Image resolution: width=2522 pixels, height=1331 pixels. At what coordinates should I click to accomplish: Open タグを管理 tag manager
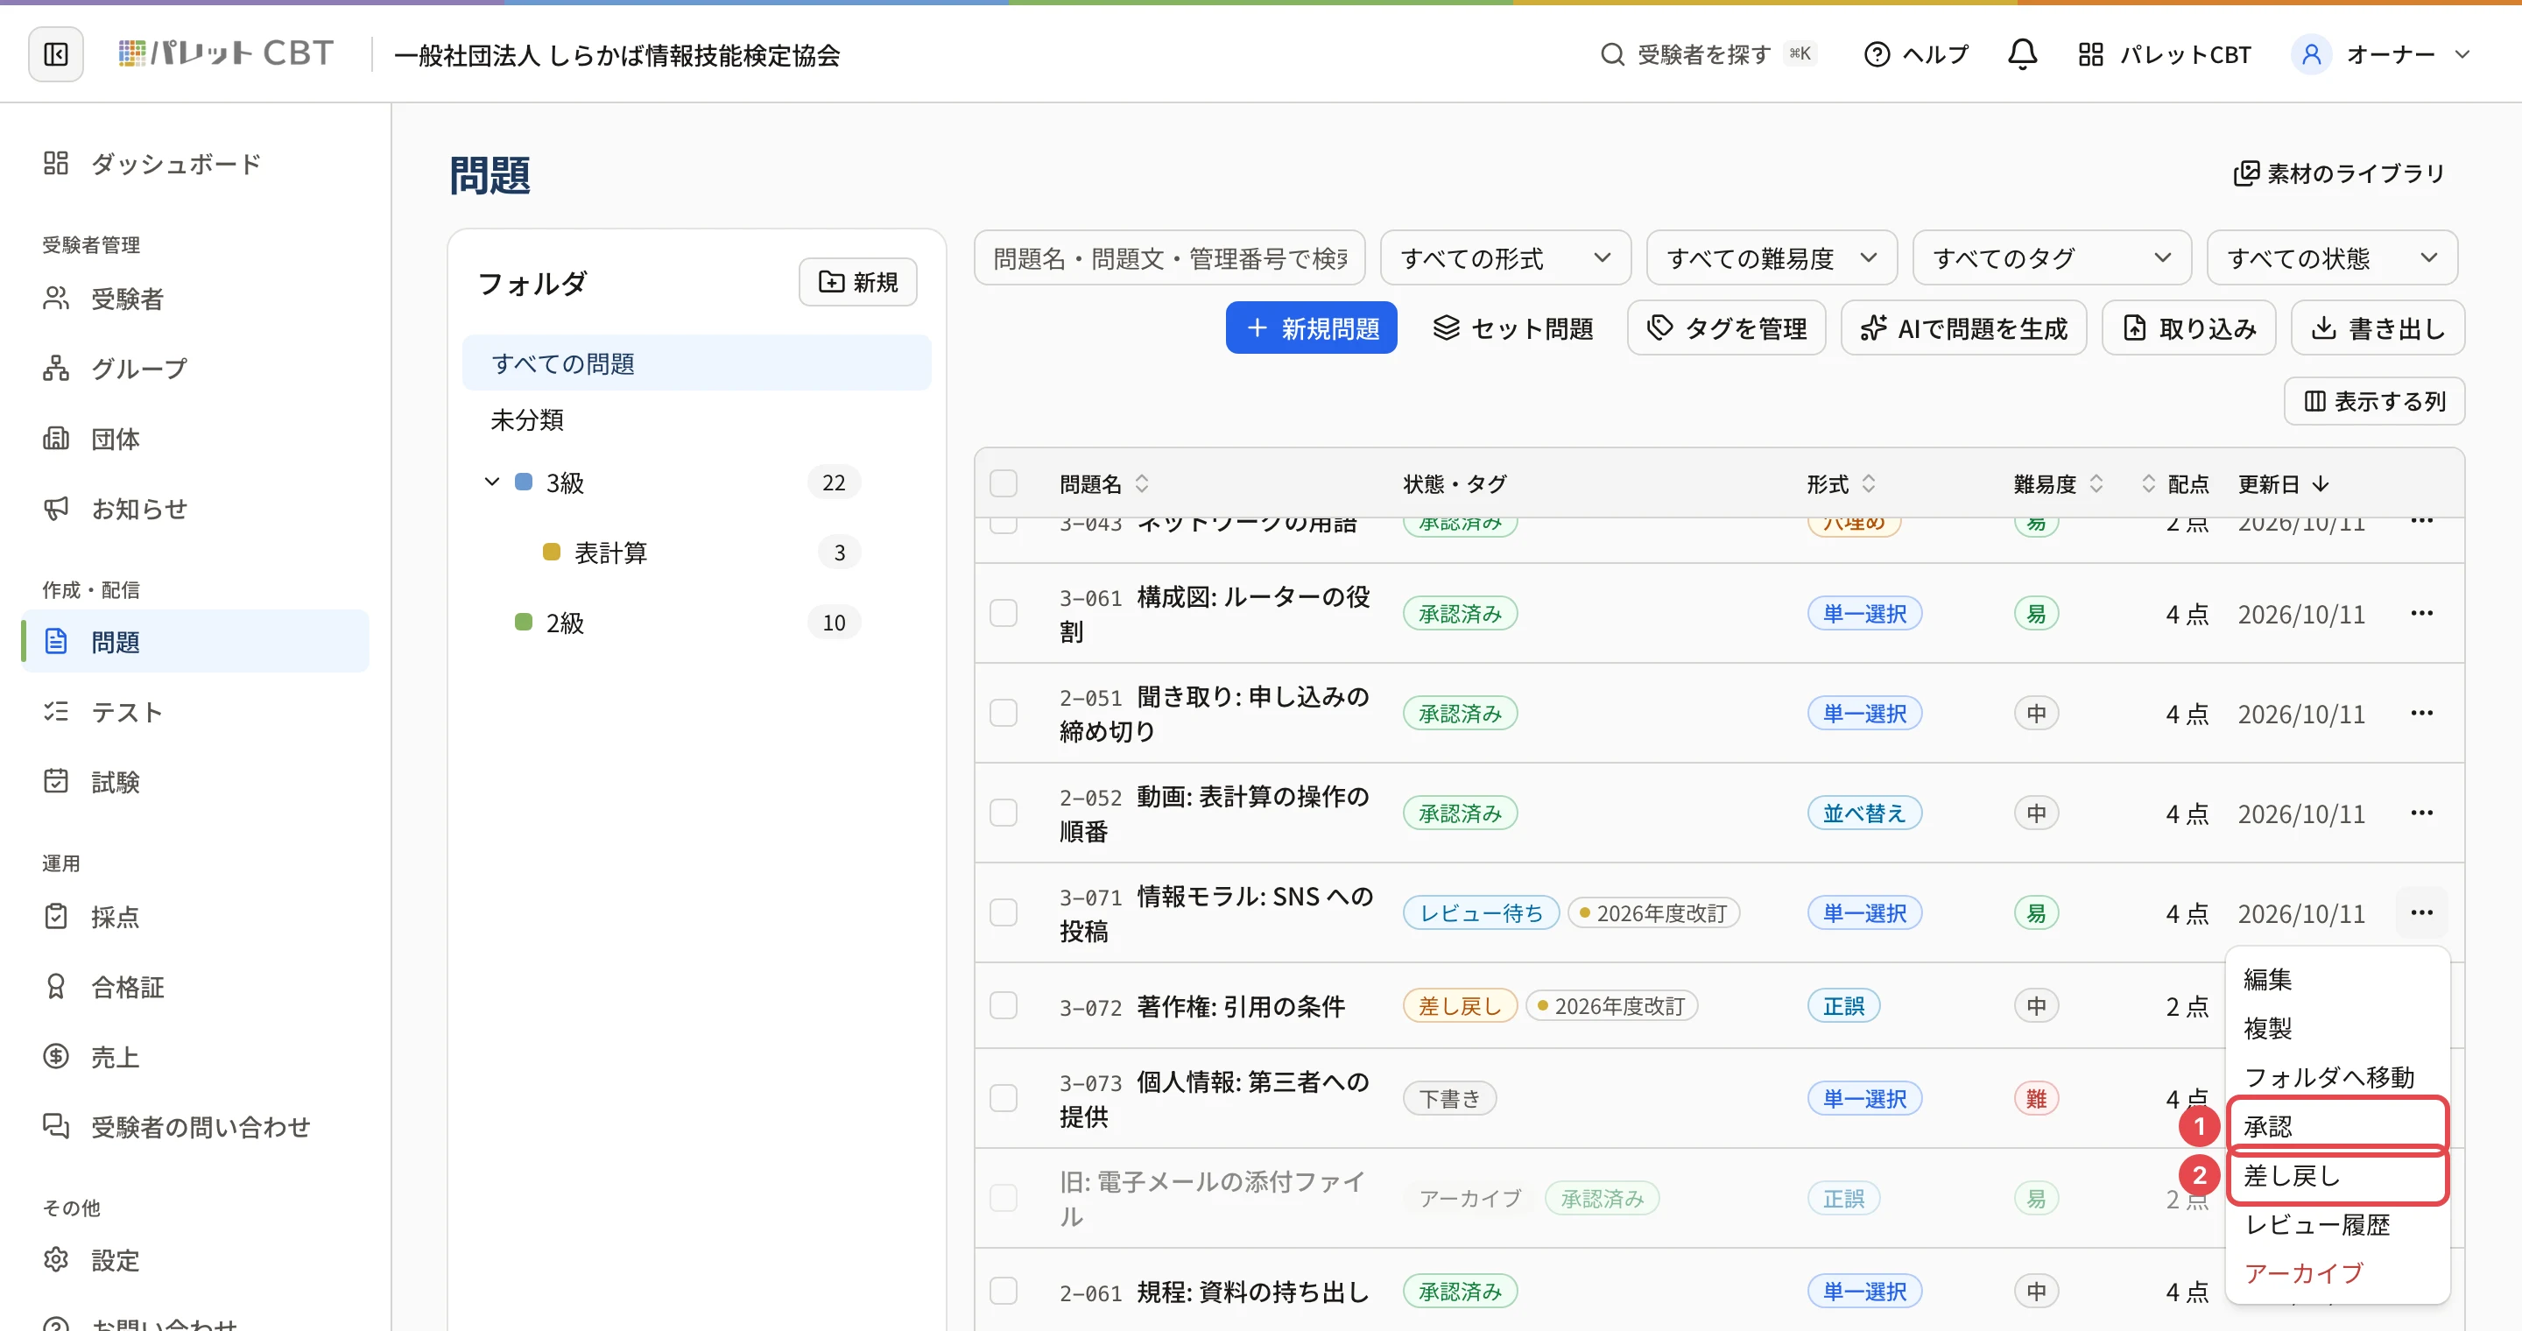[x=1727, y=327]
